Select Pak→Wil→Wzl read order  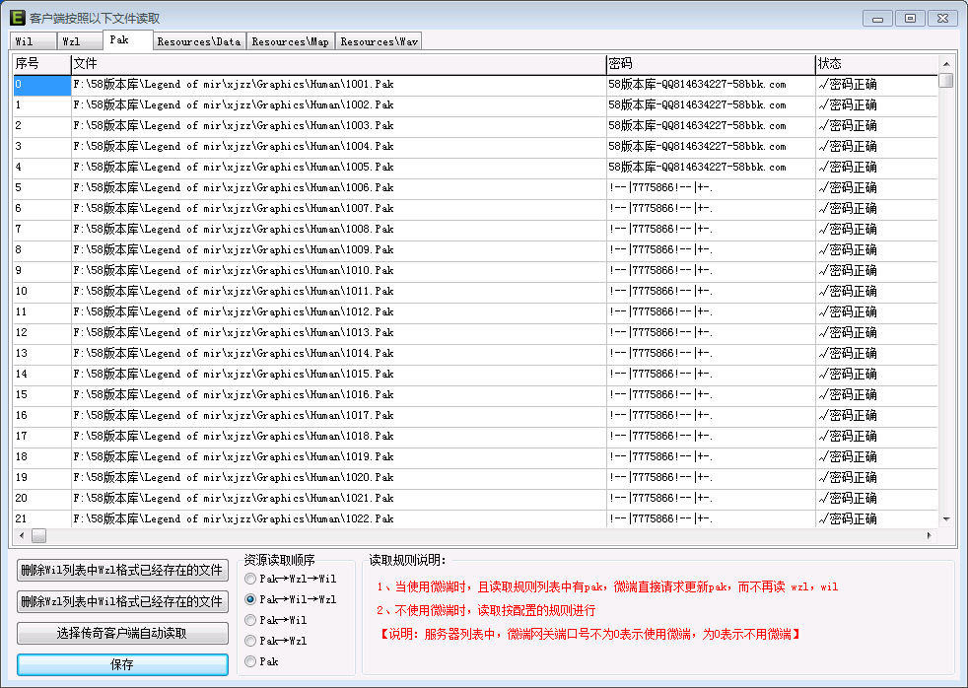[250, 599]
